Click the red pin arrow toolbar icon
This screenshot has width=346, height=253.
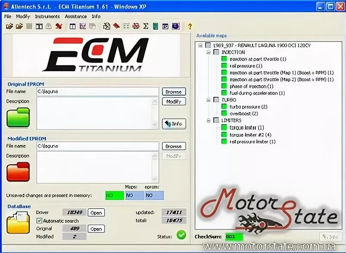point(59,26)
